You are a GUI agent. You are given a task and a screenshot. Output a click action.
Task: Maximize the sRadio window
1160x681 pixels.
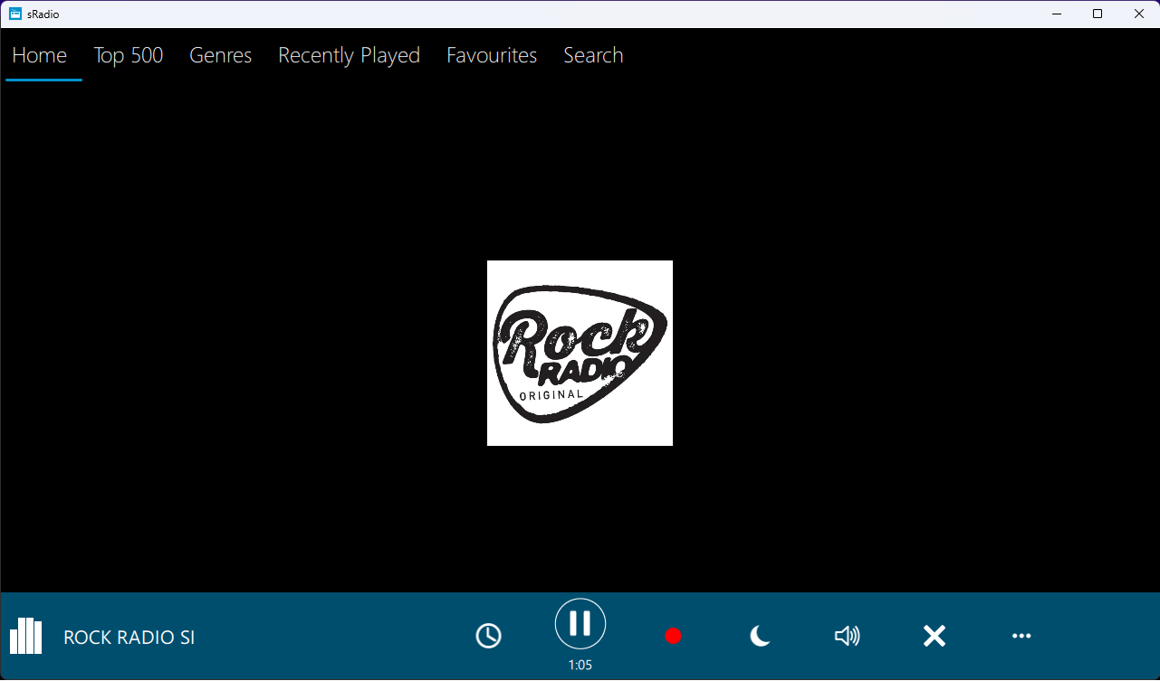click(x=1098, y=14)
